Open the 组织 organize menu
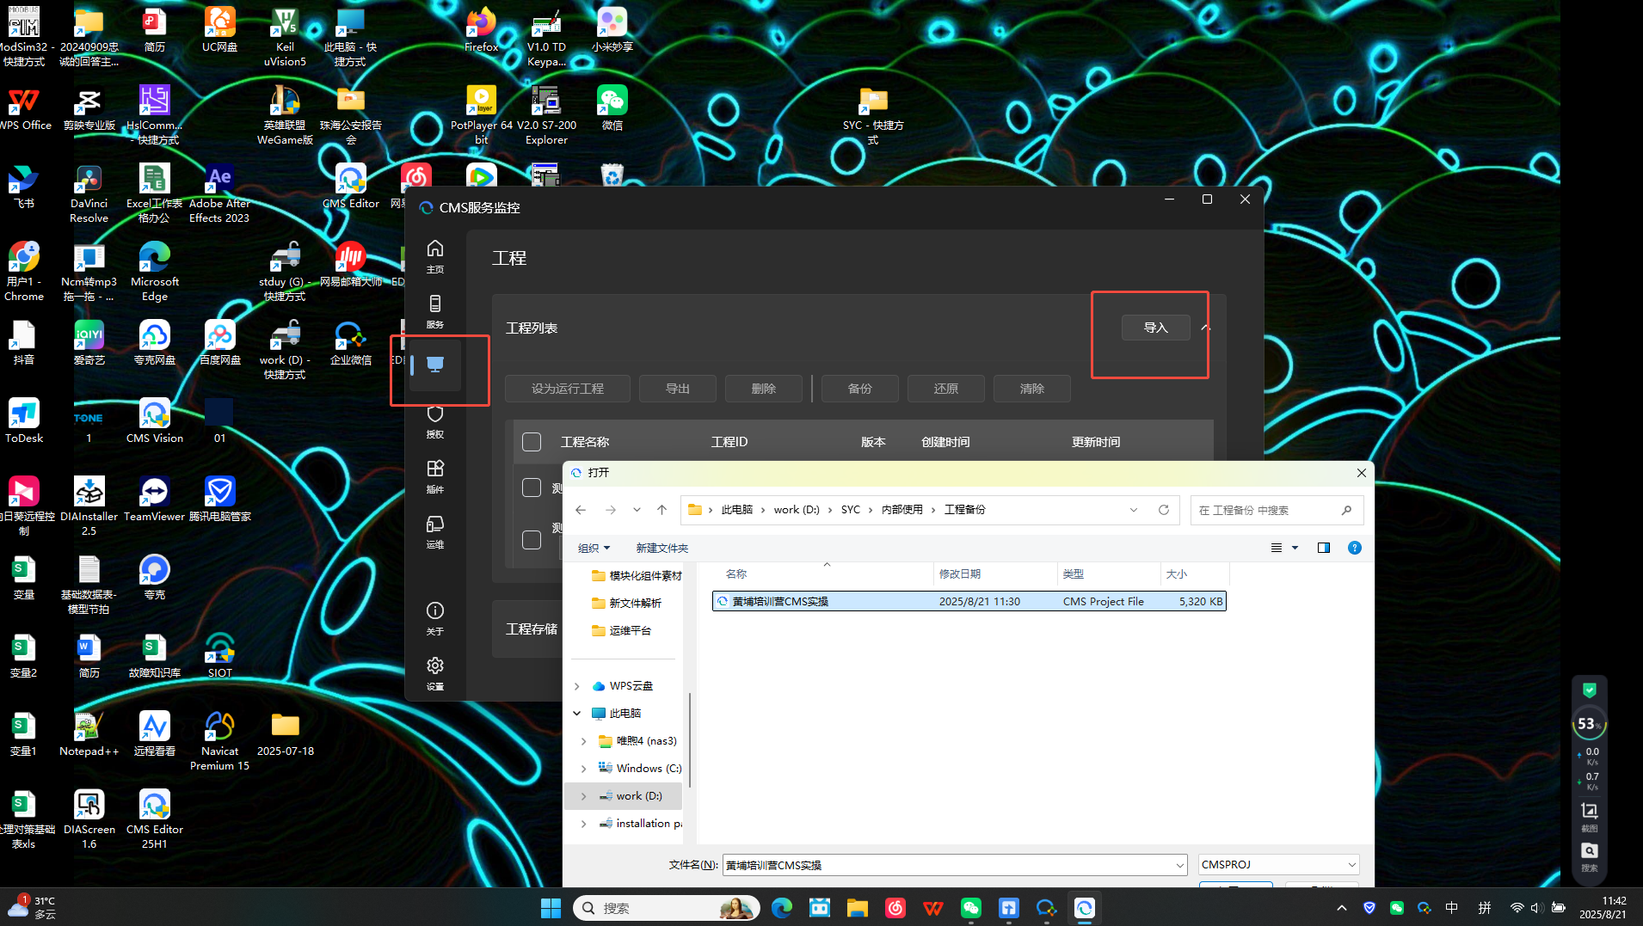 click(594, 548)
